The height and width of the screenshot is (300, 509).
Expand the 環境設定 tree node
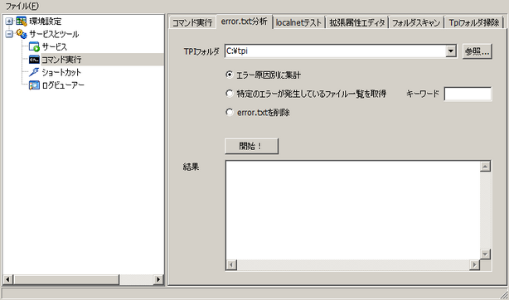click(9, 22)
